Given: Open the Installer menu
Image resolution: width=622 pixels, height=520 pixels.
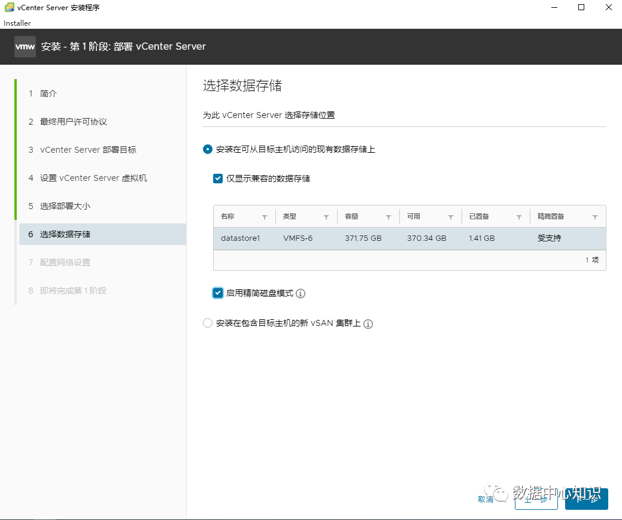Looking at the screenshot, I should point(17,23).
